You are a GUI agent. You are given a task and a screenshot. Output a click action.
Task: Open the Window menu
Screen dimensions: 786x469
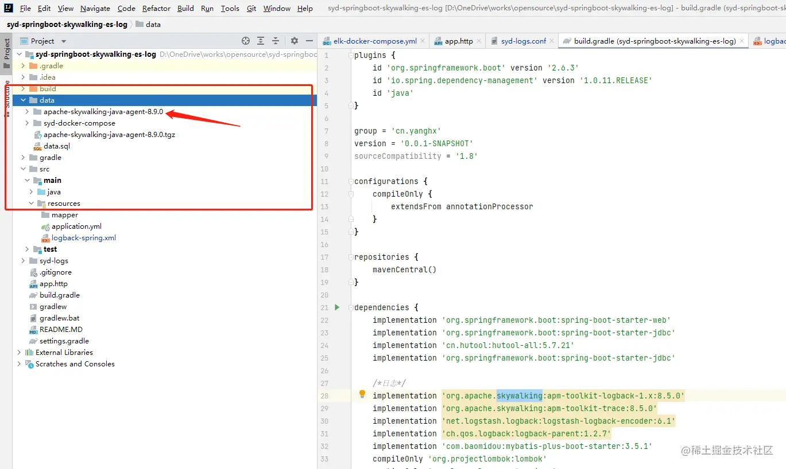point(277,9)
